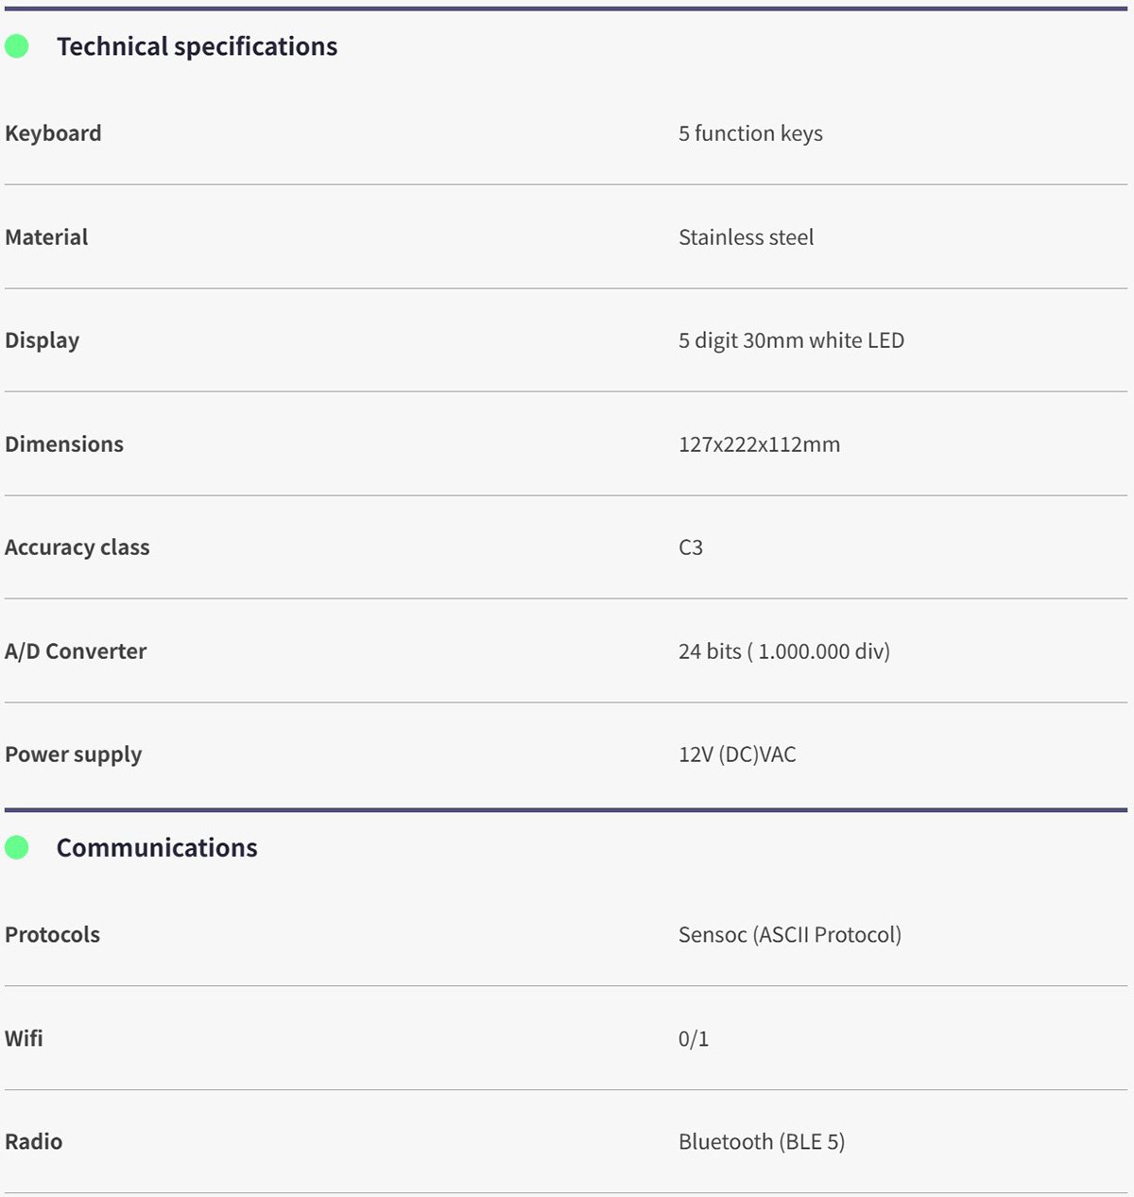This screenshot has height=1197, width=1134.
Task: Click the "Stainless steel" value
Action: click(x=746, y=237)
